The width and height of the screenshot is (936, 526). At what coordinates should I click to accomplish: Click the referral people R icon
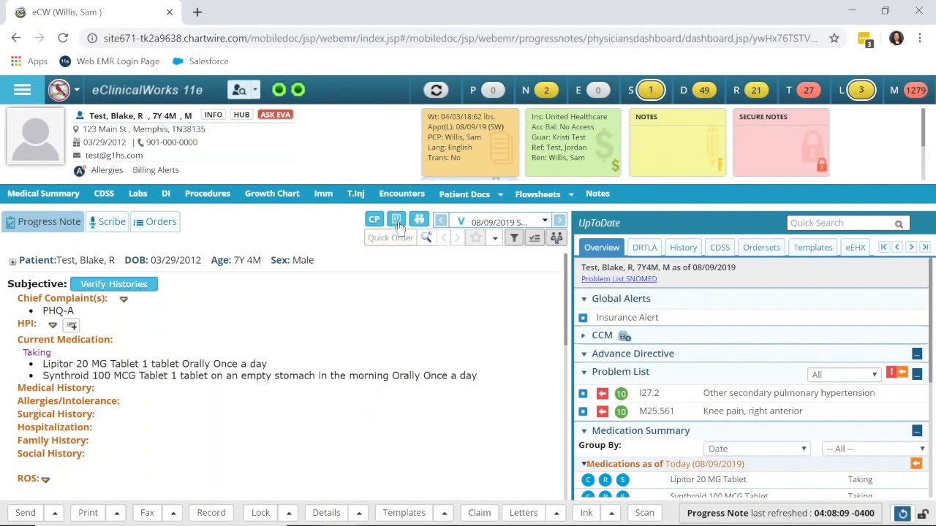(x=556, y=237)
